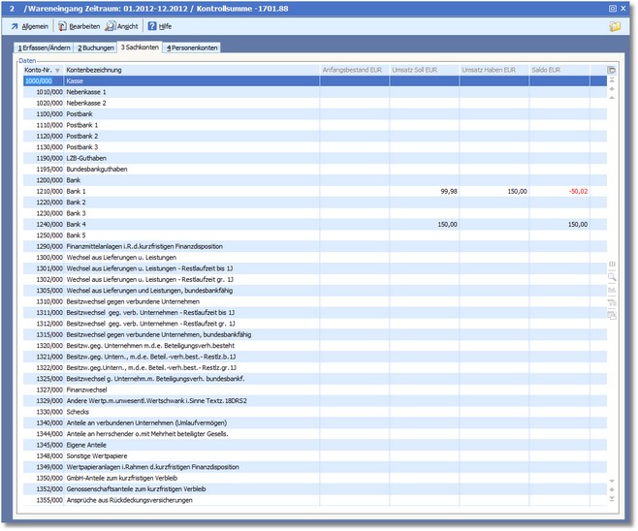The image size is (638, 531).
Task: Open the Ansicht menu
Action: pyautogui.click(x=121, y=26)
